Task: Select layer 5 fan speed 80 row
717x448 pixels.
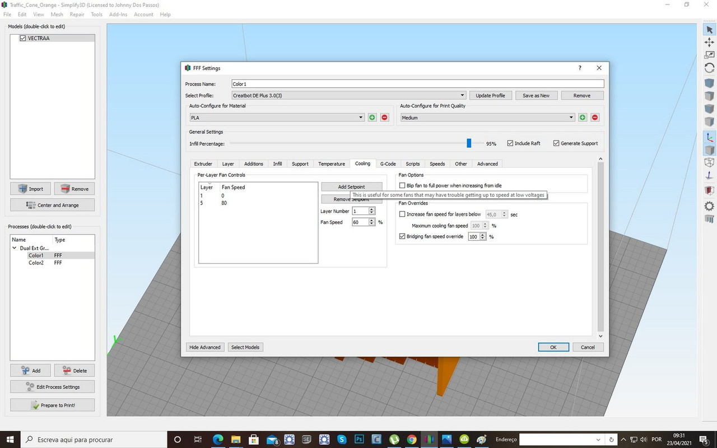Action: coord(258,203)
